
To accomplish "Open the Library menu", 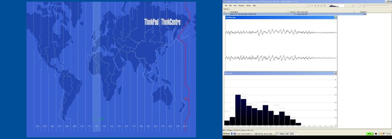I will [x=249, y=5].
